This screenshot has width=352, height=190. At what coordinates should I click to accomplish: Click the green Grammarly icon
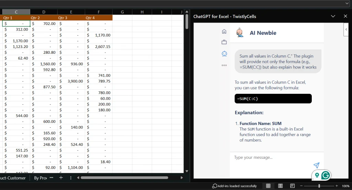click(325, 175)
